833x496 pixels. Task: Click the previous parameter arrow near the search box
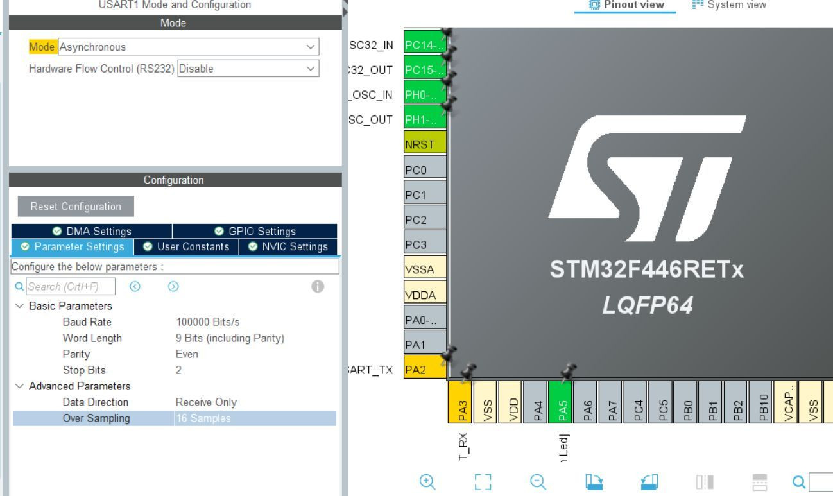134,286
